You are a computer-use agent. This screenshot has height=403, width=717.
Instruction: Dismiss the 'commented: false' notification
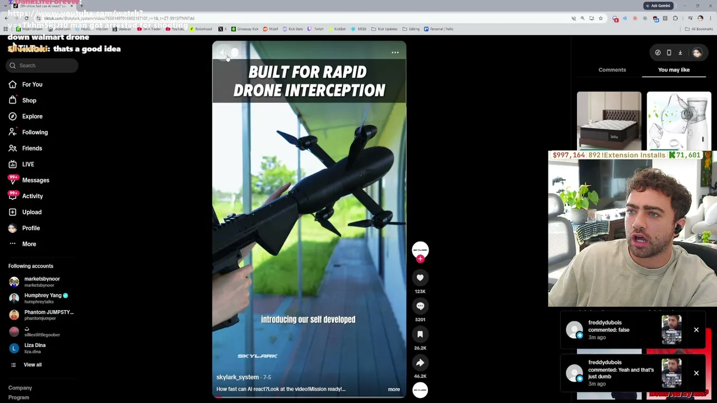click(696, 330)
